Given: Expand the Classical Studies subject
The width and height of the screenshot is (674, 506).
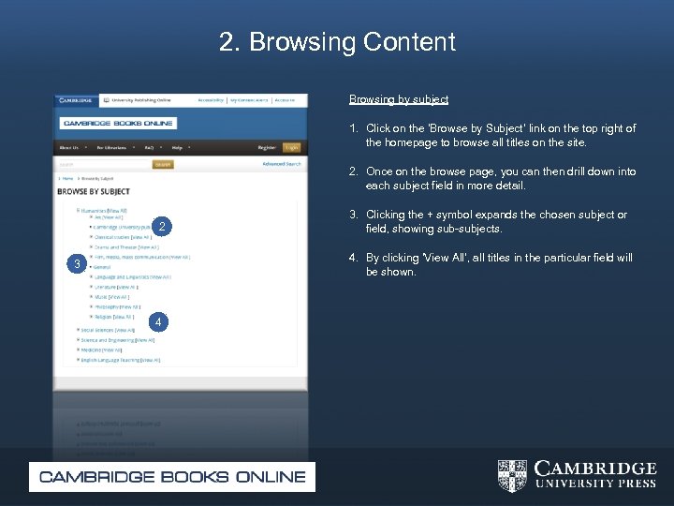Looking at the screenshot, I should click(x=91, y=237).
